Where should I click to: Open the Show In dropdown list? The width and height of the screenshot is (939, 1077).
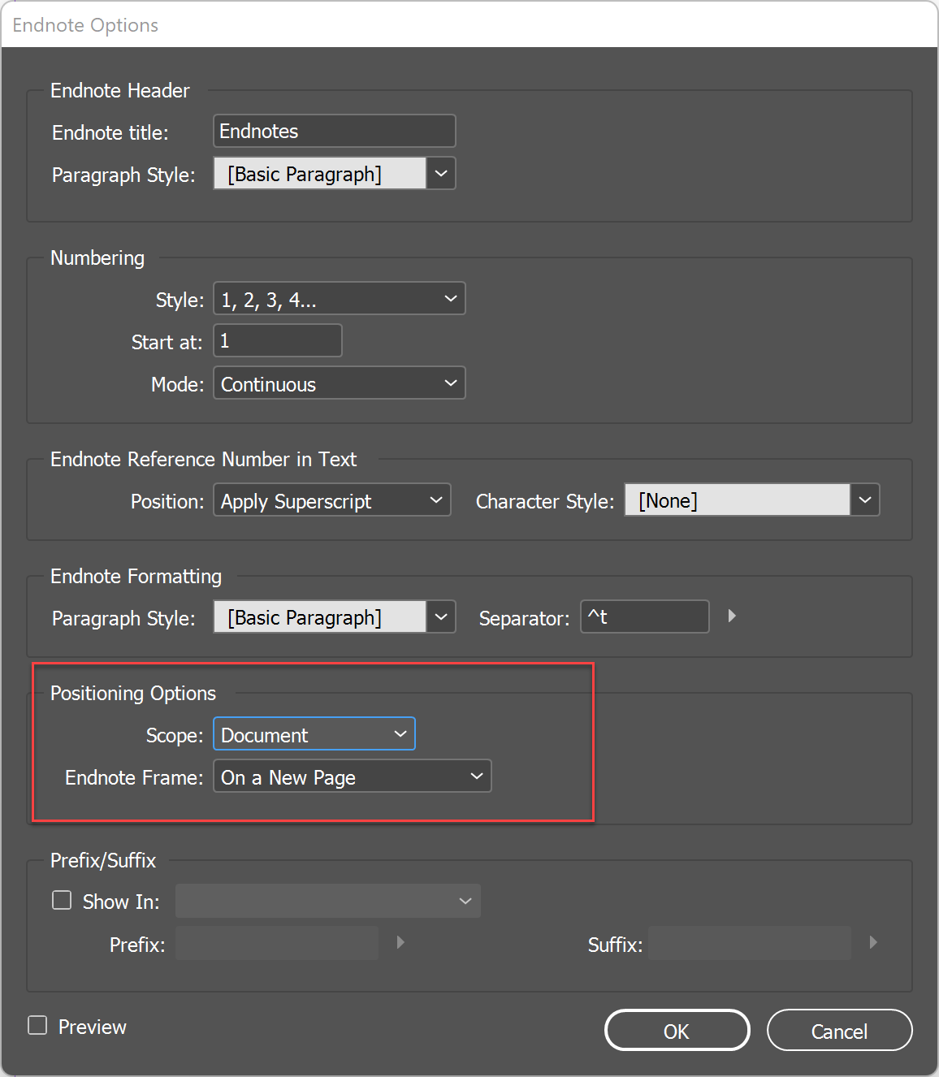point(464,900)
